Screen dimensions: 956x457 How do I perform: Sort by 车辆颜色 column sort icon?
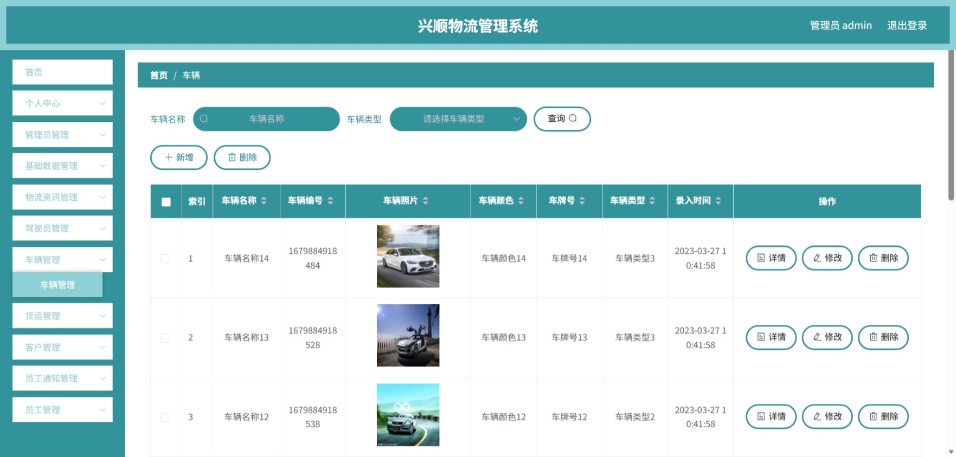pos(521,201)
